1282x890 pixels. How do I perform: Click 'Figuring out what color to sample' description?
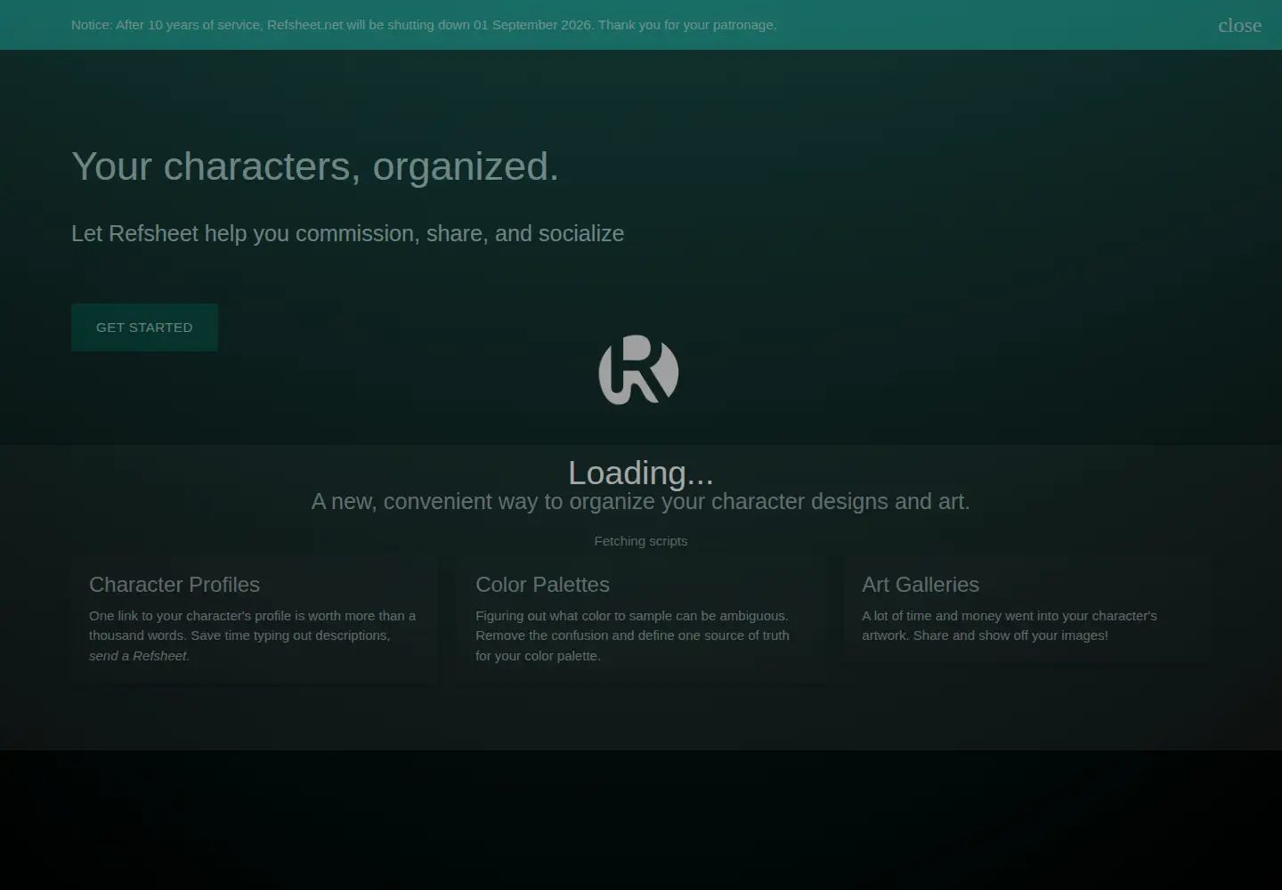tap(632, 635)
